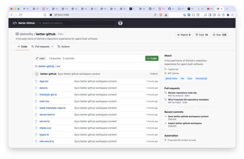Viewport: 244px width, 159px height.
Task: Open Sync better-github workspace content recent commit
Action: click(188, 117)
